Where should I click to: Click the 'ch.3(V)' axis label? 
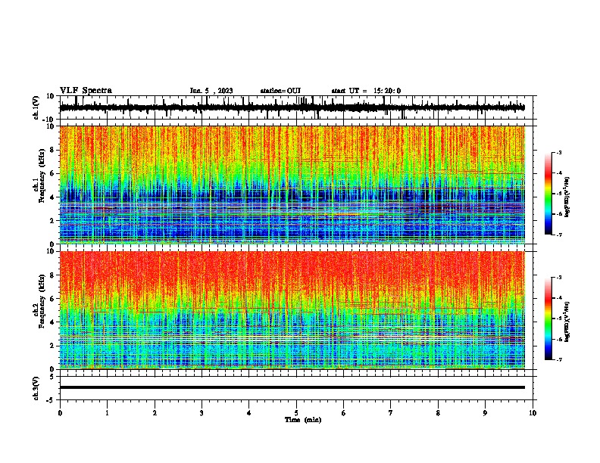coord(36,388)
